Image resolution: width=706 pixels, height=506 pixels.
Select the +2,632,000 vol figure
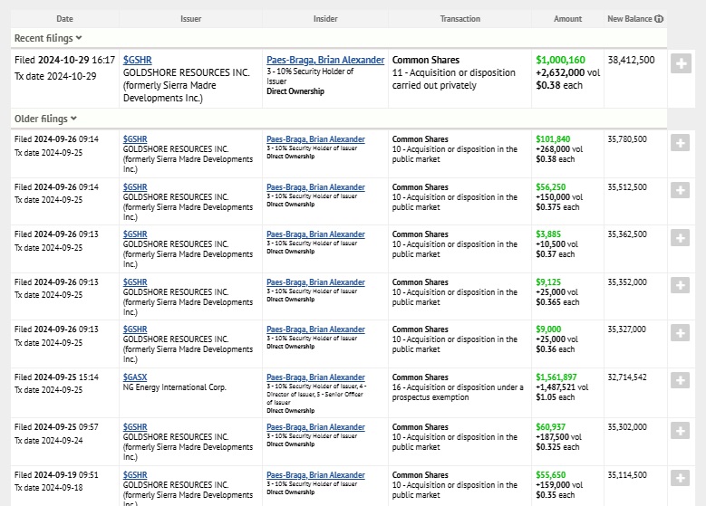(567, 72)
